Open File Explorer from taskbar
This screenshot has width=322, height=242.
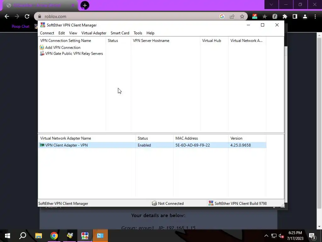click(38, 236)
